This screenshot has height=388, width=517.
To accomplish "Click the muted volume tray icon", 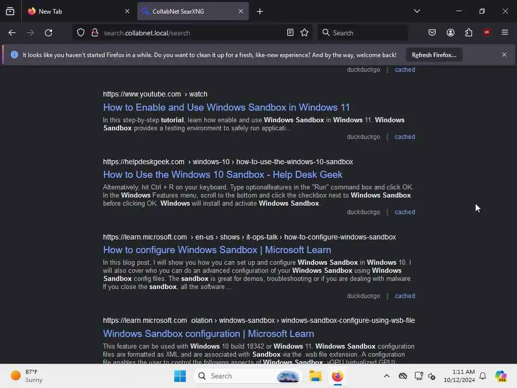I will pyautogui.click(x=432, y=376).
